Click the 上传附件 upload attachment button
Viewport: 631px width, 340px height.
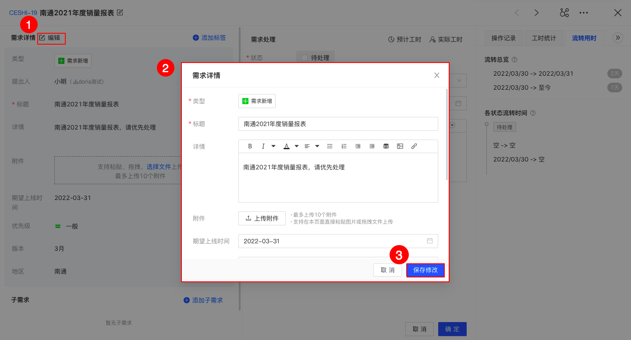[x=262, y=218]
